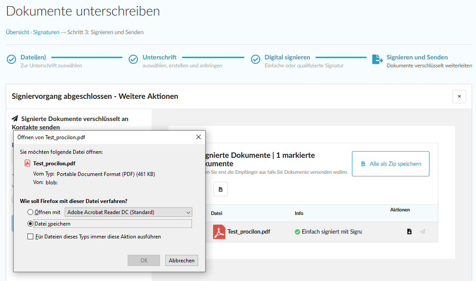This screenshot has height=281, width=476.
Task: Select the 'Öffnen mit' radio button
Action: point(31,212)
